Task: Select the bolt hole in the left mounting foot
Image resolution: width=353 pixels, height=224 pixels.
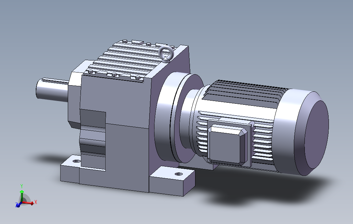Action: 76,161
